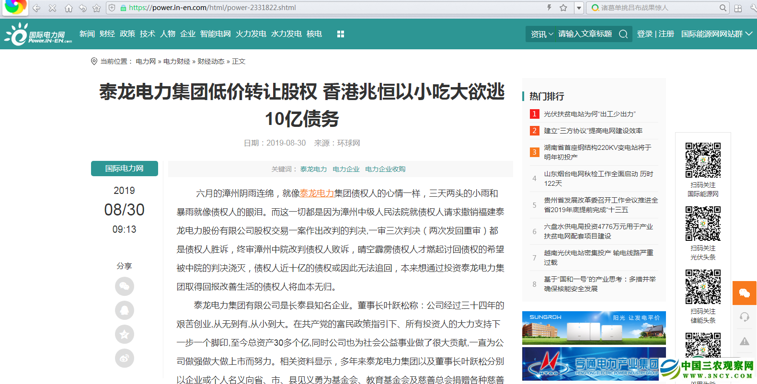Open the browser home page icon
This screenshot has height=384, width=757.
[69, 8]
